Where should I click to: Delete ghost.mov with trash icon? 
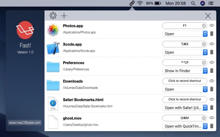212,126
